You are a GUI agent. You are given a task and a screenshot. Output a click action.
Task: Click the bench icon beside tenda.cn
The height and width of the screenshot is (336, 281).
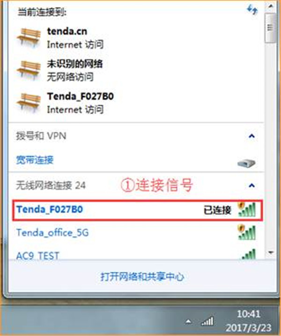tap(29, 37)
